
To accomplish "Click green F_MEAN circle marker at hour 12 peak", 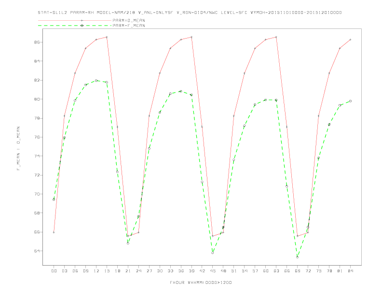I will [x=96, y=80].
